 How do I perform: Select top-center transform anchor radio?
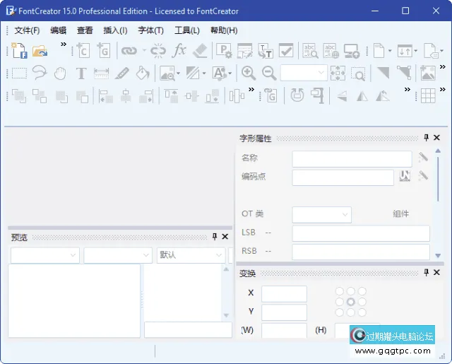pos(351,291)
